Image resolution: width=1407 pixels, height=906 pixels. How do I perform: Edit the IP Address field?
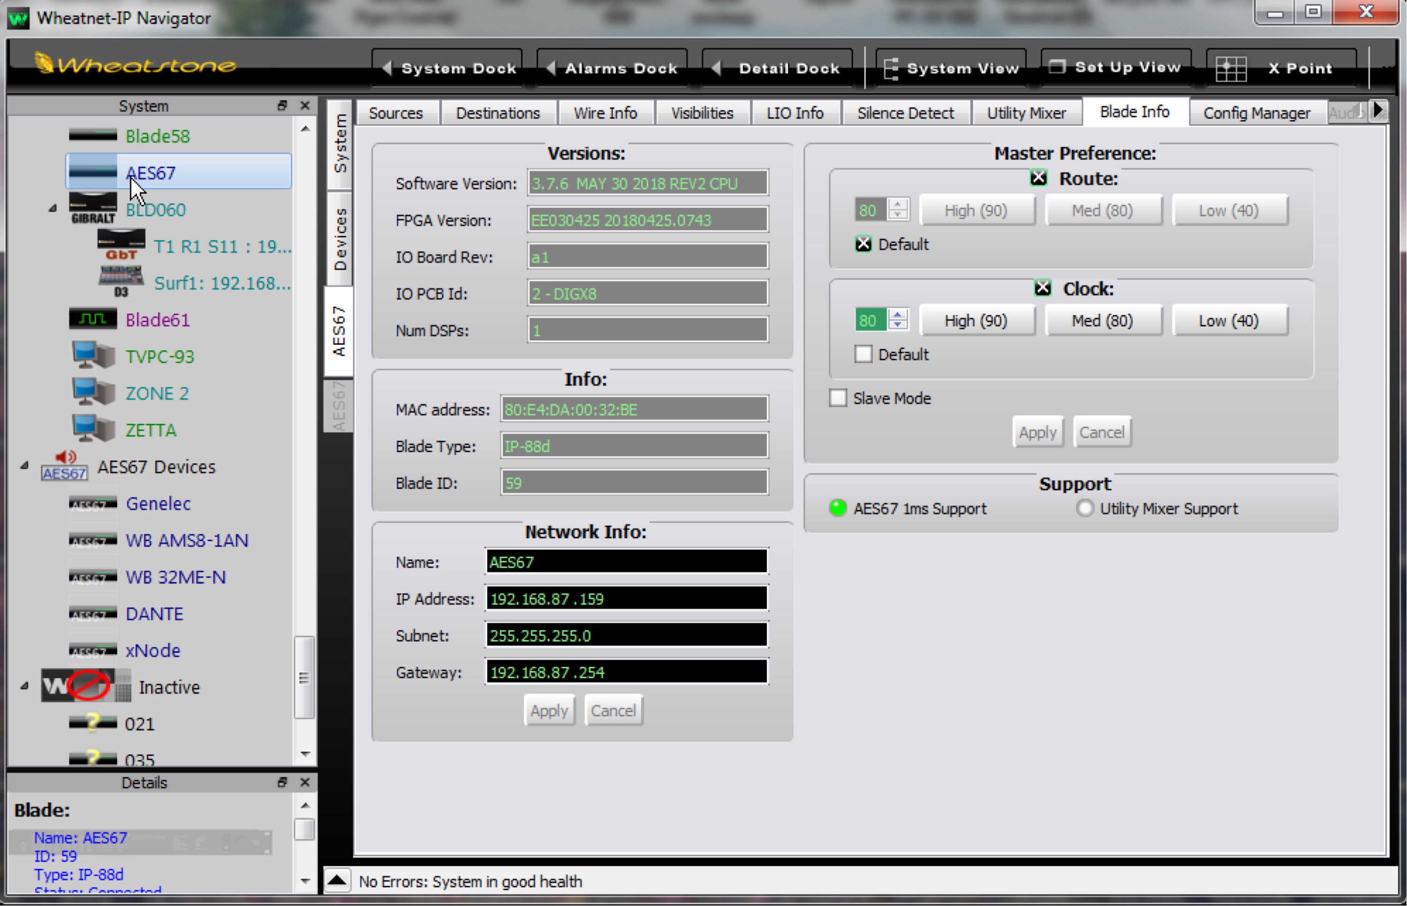click(x=627, y=598)
